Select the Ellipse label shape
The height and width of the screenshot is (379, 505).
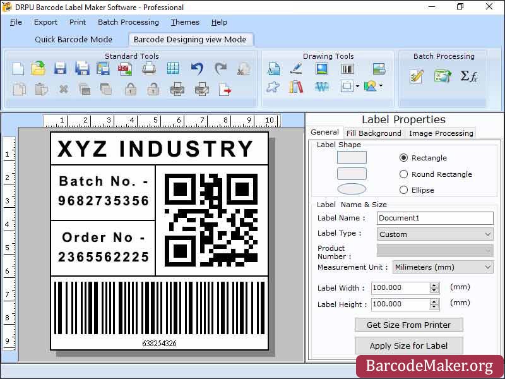tap(404, 189)
